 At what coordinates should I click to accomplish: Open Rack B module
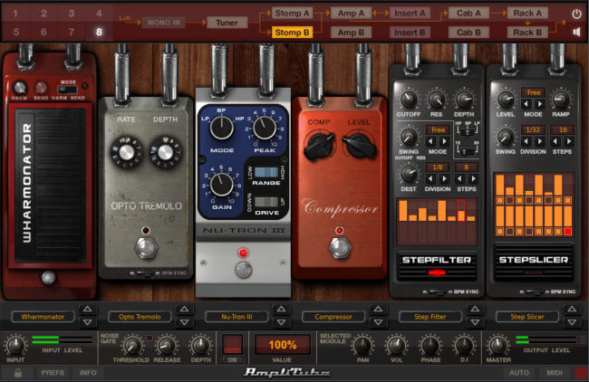527,33
